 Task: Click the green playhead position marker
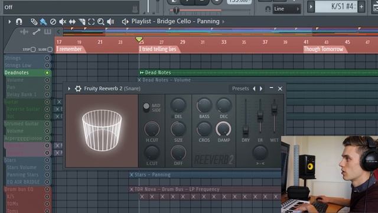click(139, 39)
